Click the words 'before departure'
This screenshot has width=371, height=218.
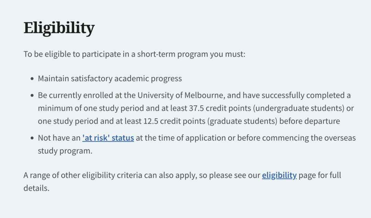tap(310, 121)
